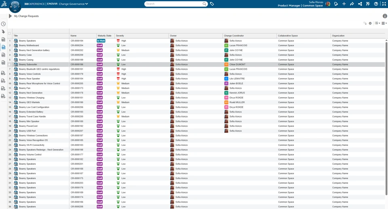The image size is (388, 209).
Task: Click the curved arrow icon in left sidebar
Action: pyautogui.click(x=4, y=32)
